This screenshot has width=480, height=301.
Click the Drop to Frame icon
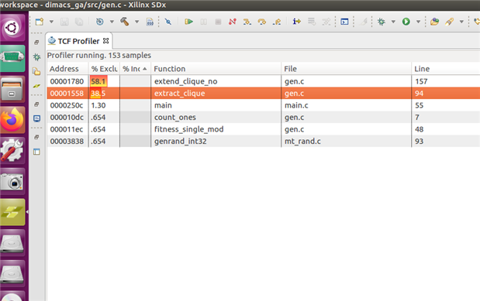312,22
